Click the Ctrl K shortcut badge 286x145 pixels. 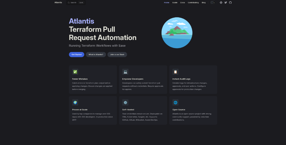81,2
